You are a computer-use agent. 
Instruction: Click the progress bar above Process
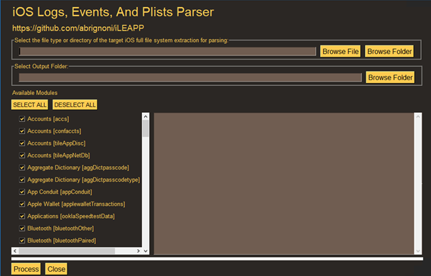point(217,259)
